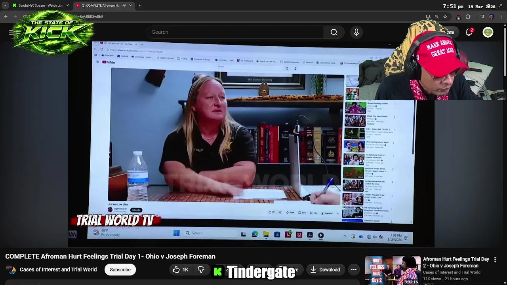The width and height of the screenshot is (507, 285).
Task: Open the media controls icon in toolbar
Action: coord(482,17)
